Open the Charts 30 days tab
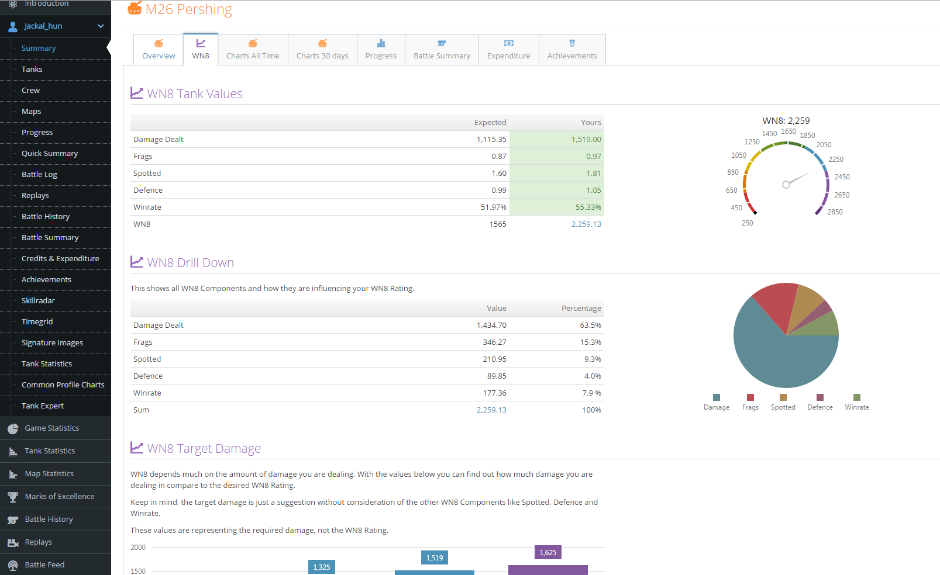940x575 pixels. pos(322,50)
